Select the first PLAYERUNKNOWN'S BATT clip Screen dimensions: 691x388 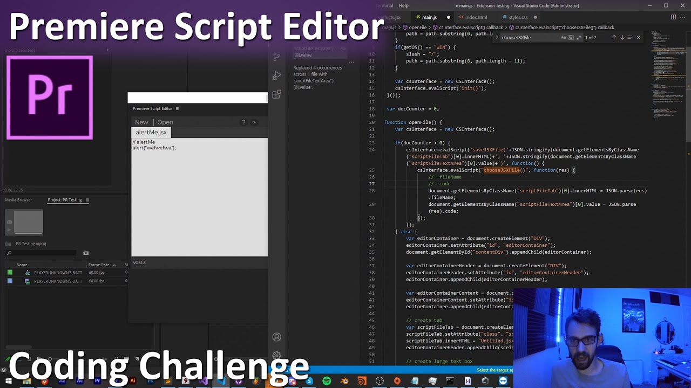[x=58, y=273]
